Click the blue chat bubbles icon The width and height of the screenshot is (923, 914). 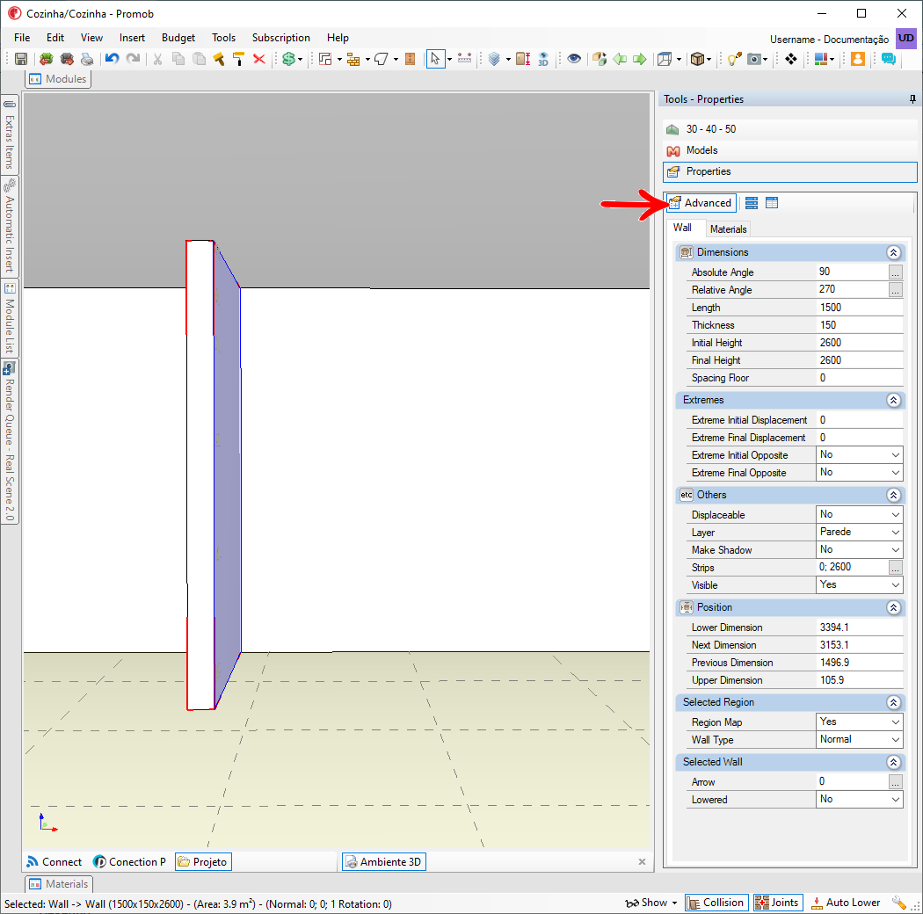tap(888, 59)
